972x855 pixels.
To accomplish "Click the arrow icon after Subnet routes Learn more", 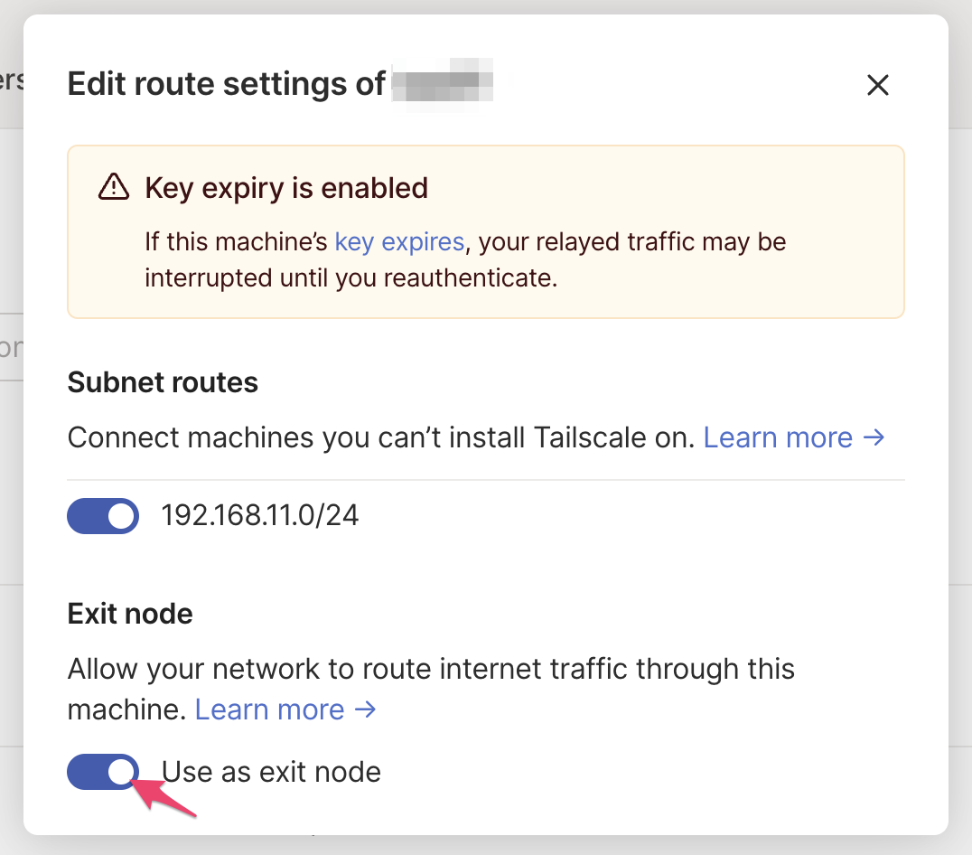I will pos(874,437).
